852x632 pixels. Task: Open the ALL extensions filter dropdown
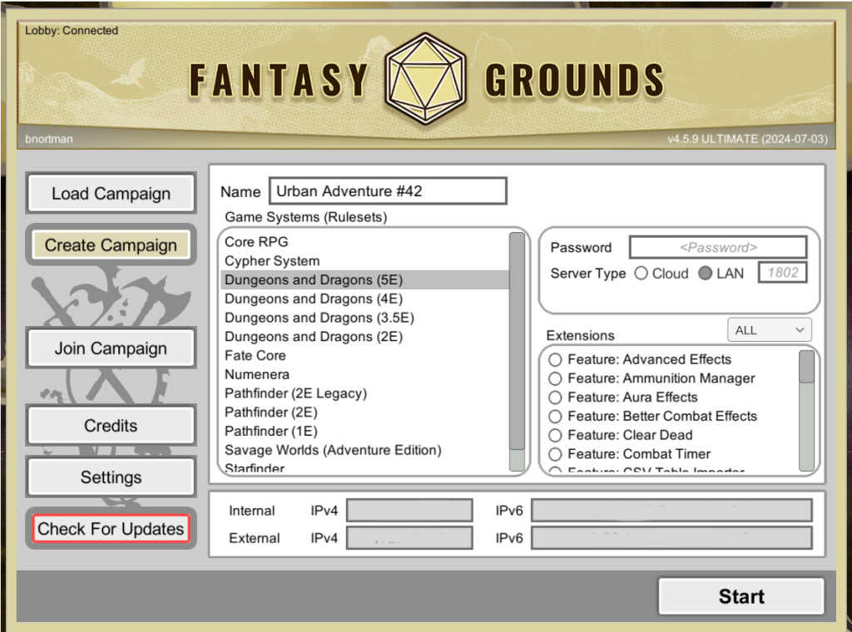pyautogui.click(x=769, y=330)
